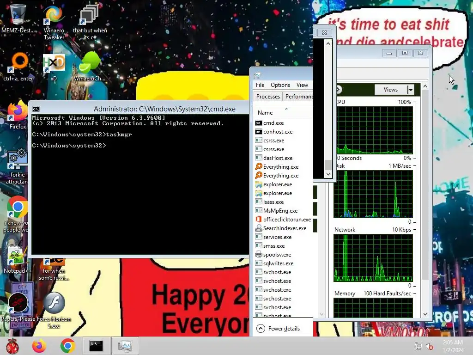Open the 'for when some russi...' desktop icon
Screen dimensions: 473x355
[54, 269]
